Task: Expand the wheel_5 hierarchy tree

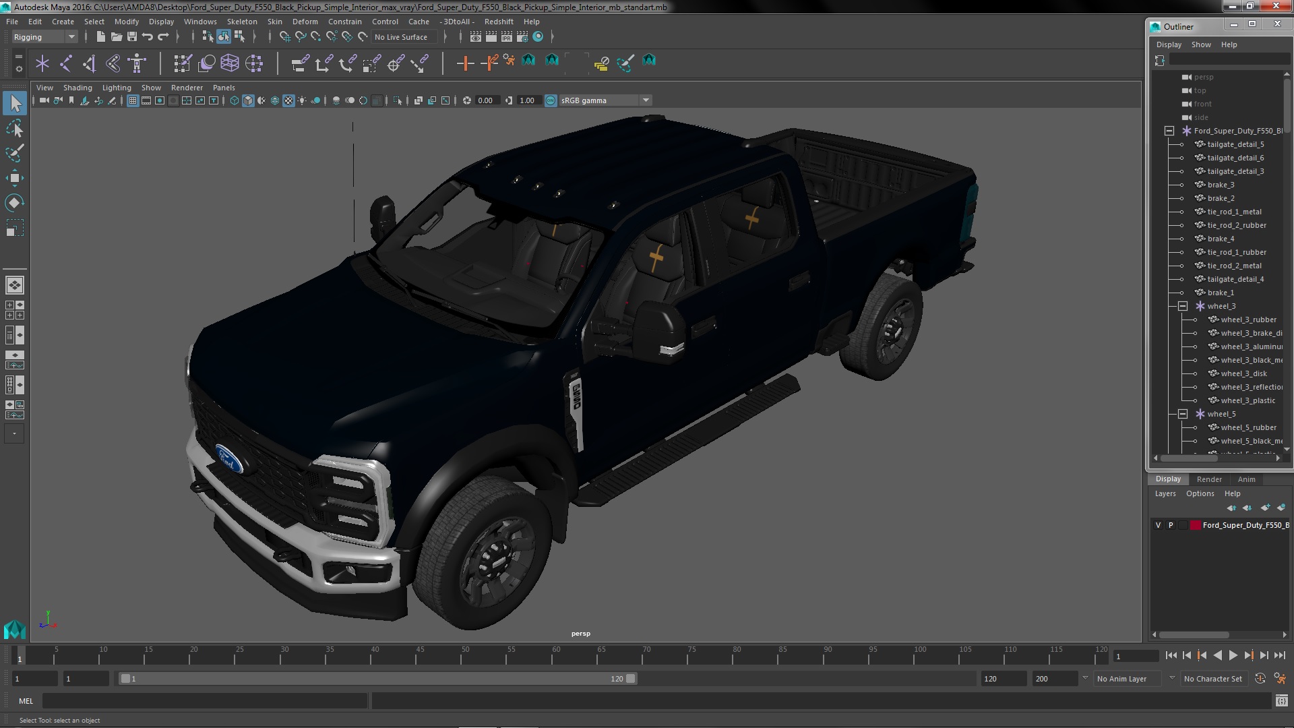Action: [x=1182, y=413]
